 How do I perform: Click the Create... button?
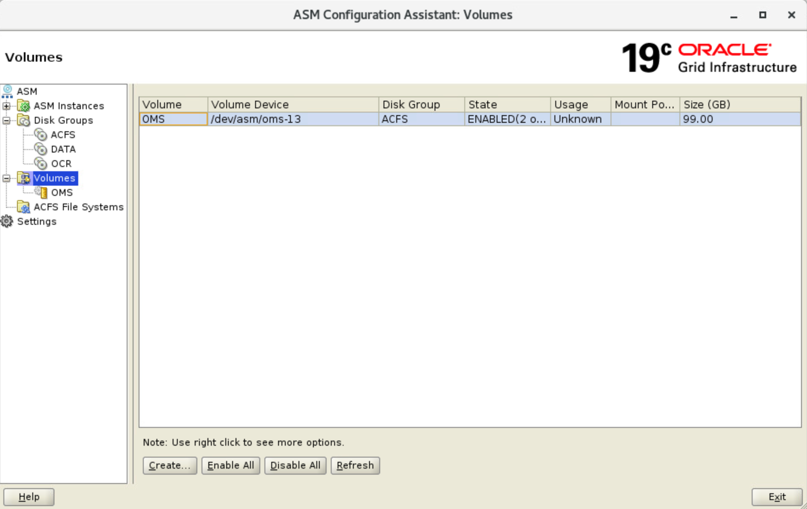click(170, 465)
